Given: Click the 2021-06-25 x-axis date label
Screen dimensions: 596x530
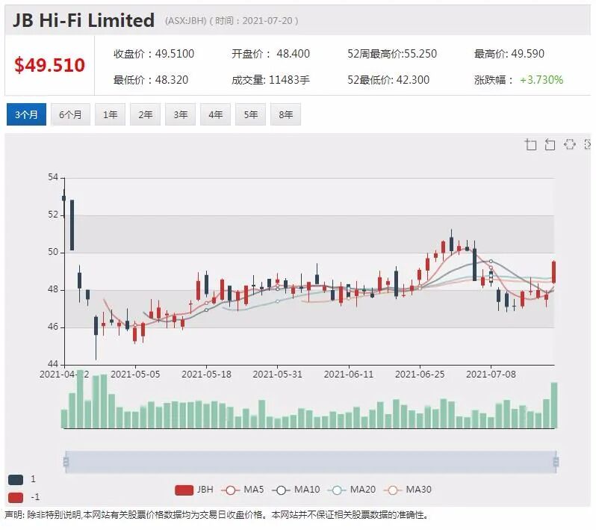Looking at the screenshot, I should tap(420, 375).
